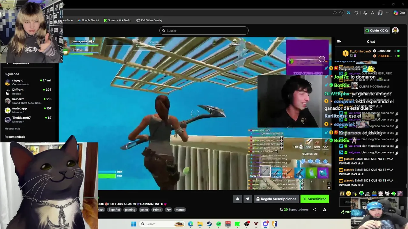This screenshot has height=229, width=408.
Task: Open Spotify from the taskbar
Action: click(x=219, y=224)
